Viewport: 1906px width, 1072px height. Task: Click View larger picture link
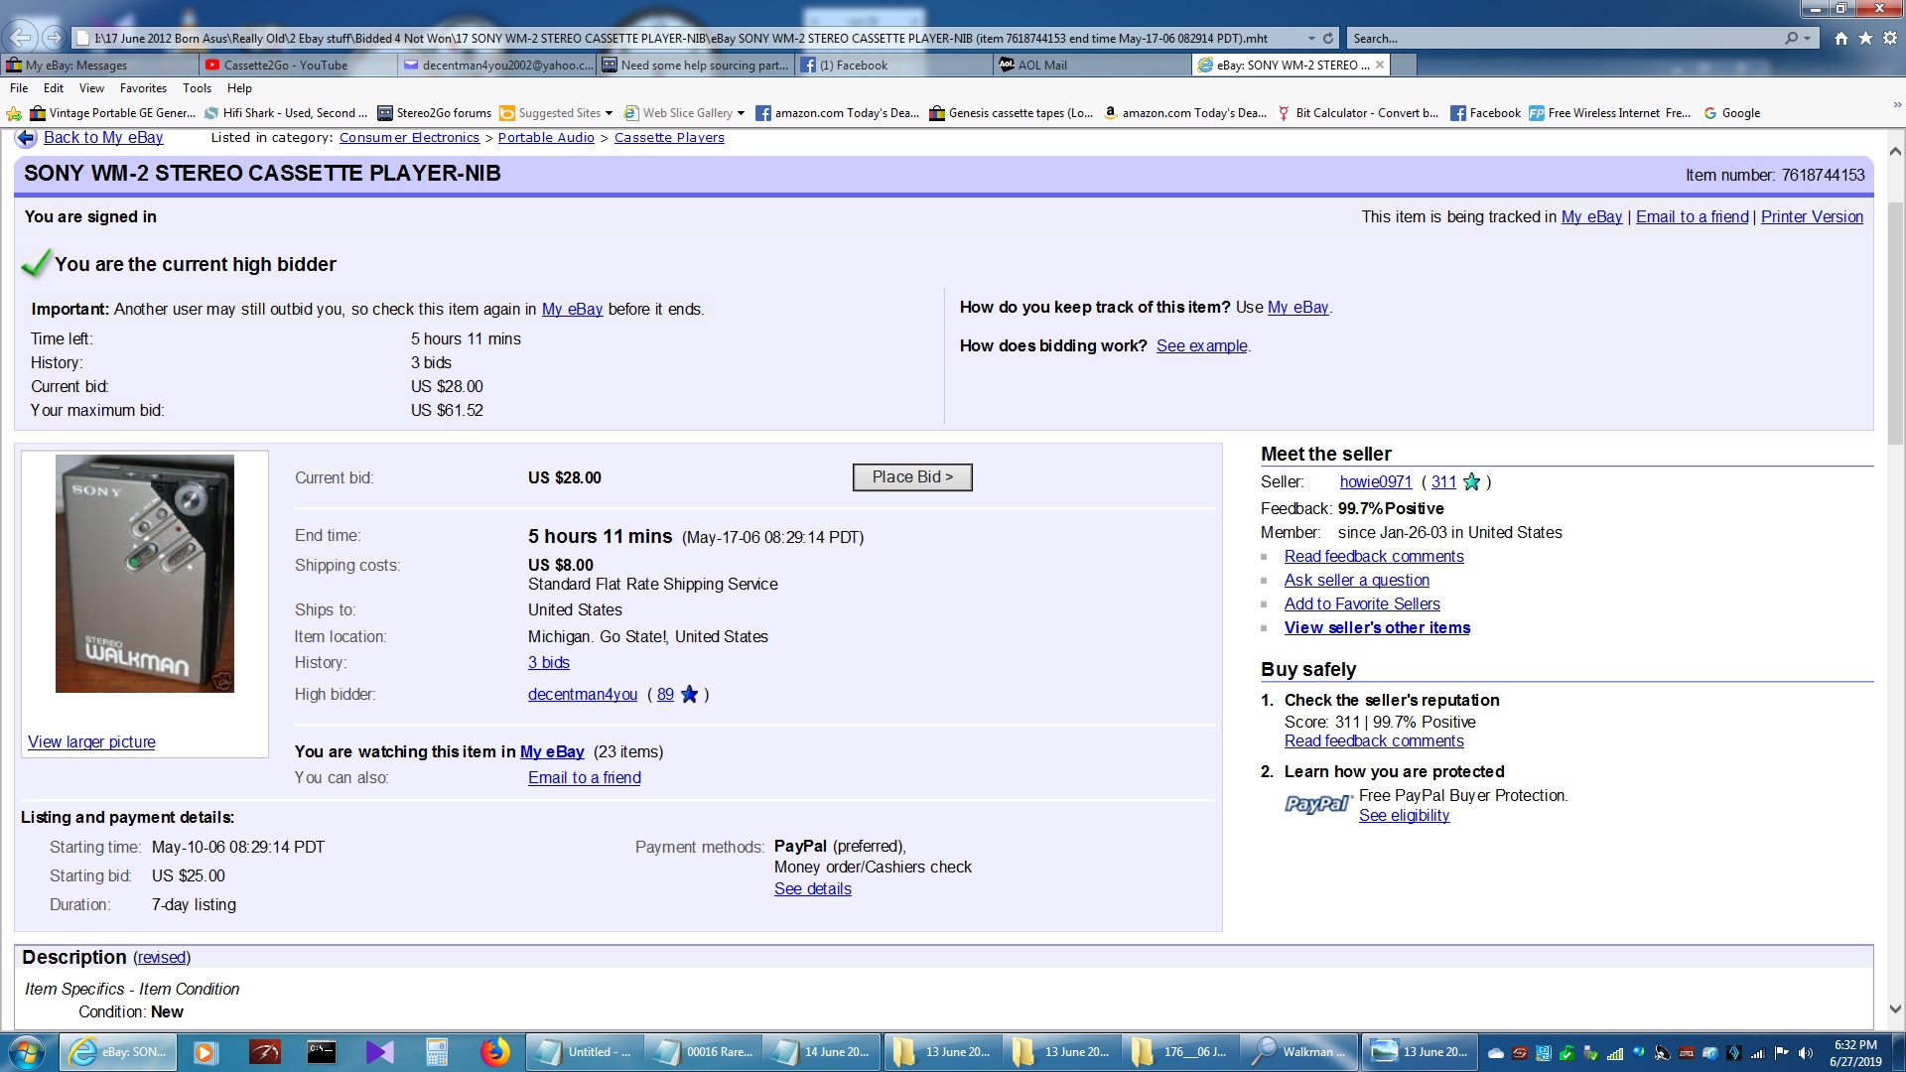pos(91,741)
